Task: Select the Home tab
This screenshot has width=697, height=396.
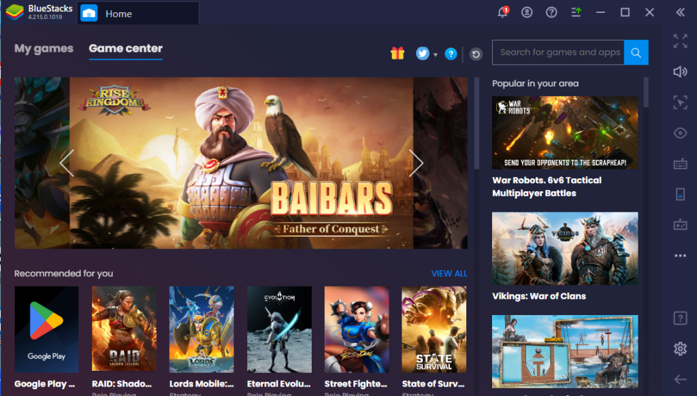Action: [x=138, y=14]
